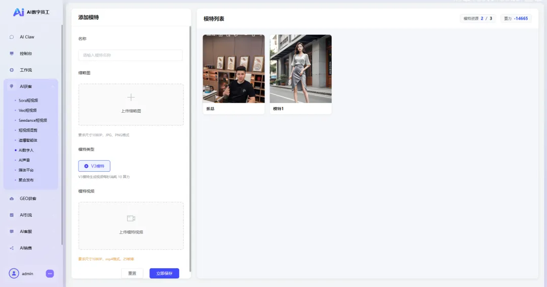Click the 缩略图 field label

(85, 73)
